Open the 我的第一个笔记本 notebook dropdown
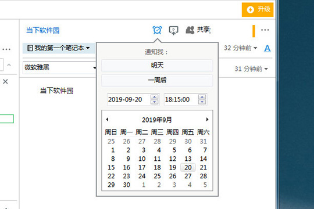The image size is (314, 209). [x=59, y=48]
